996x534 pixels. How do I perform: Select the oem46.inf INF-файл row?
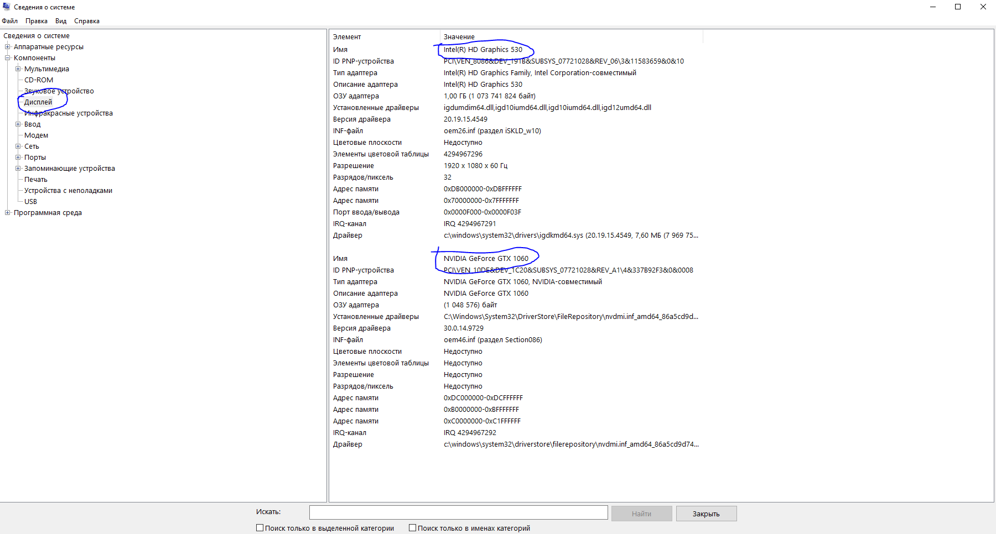pos(515,340)
